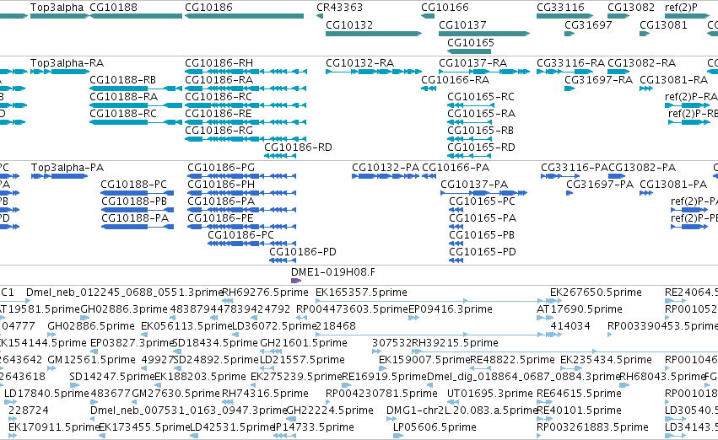
Task: Click the EK165357.5prime EST
Action: pyautogui.click(x=429, y=301)
